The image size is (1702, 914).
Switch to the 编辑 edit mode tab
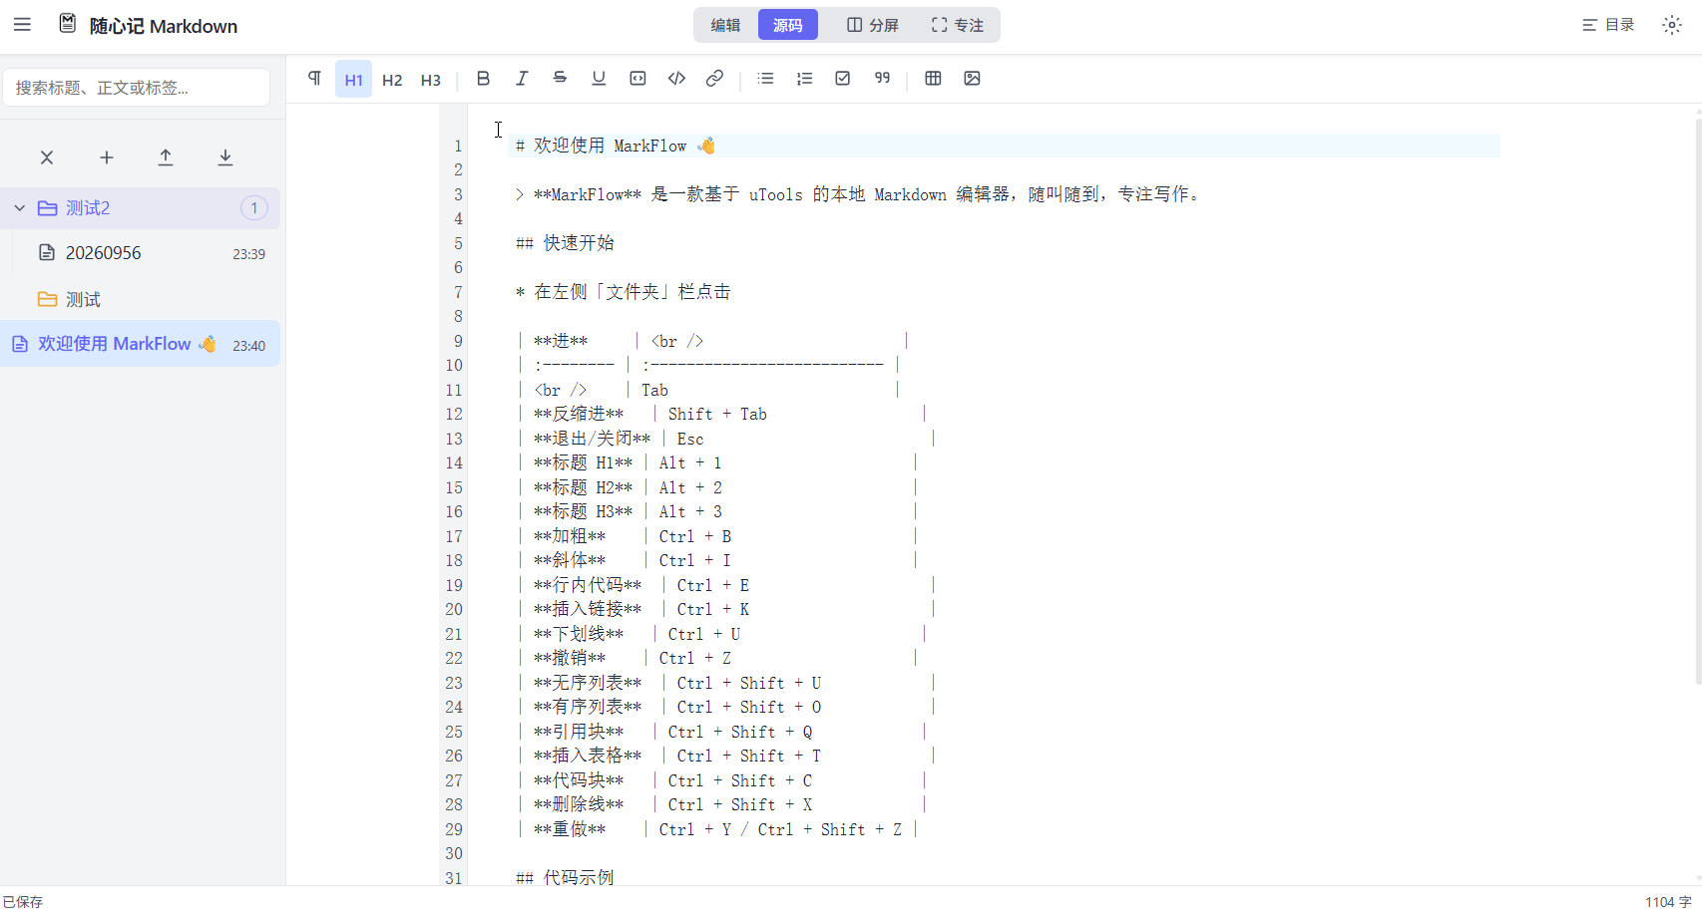[725, 25]
